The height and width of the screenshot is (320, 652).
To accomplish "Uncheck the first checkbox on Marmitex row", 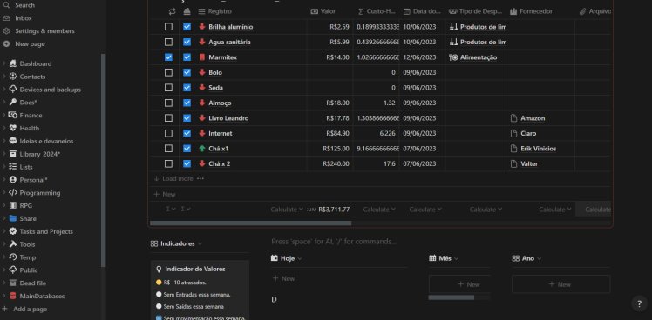I will click(168, 57).
